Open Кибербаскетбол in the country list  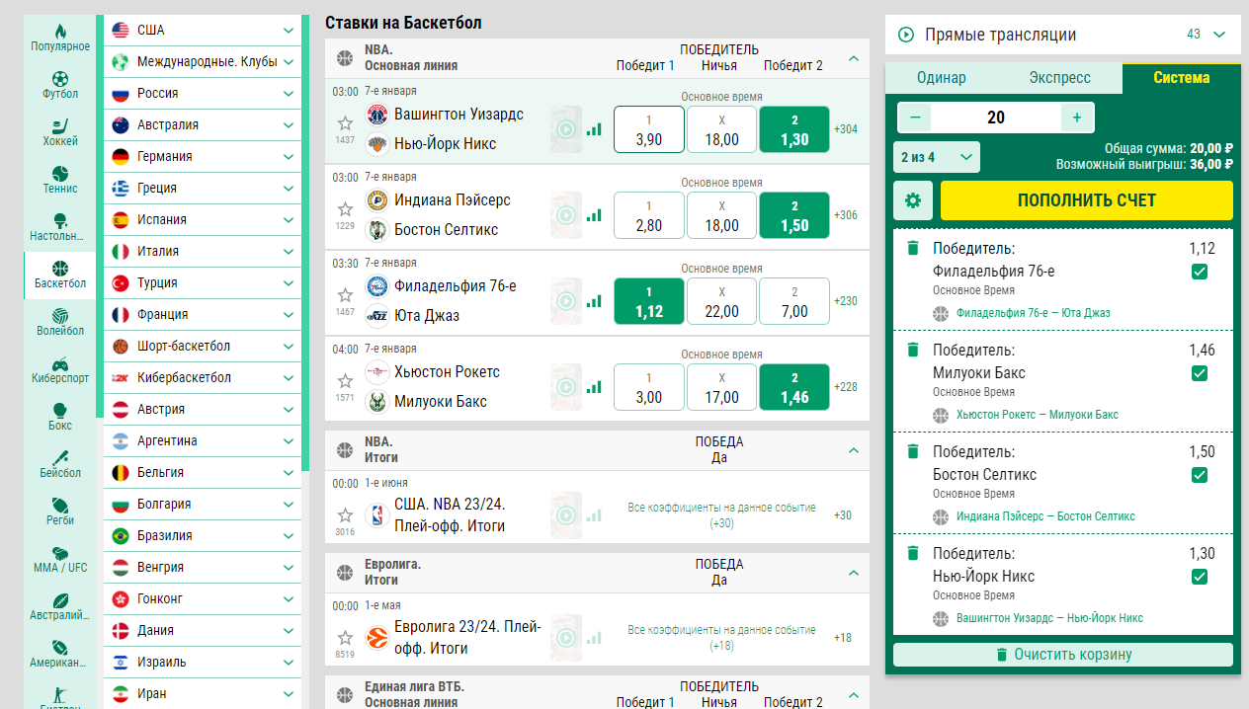[203, 377]
